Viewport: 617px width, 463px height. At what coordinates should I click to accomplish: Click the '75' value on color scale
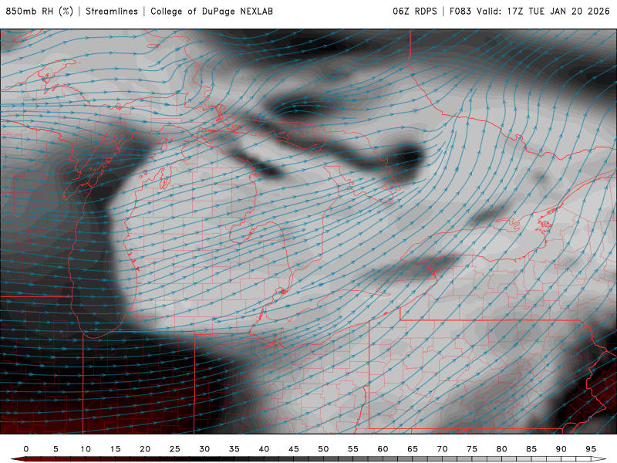tap(472, 449)
